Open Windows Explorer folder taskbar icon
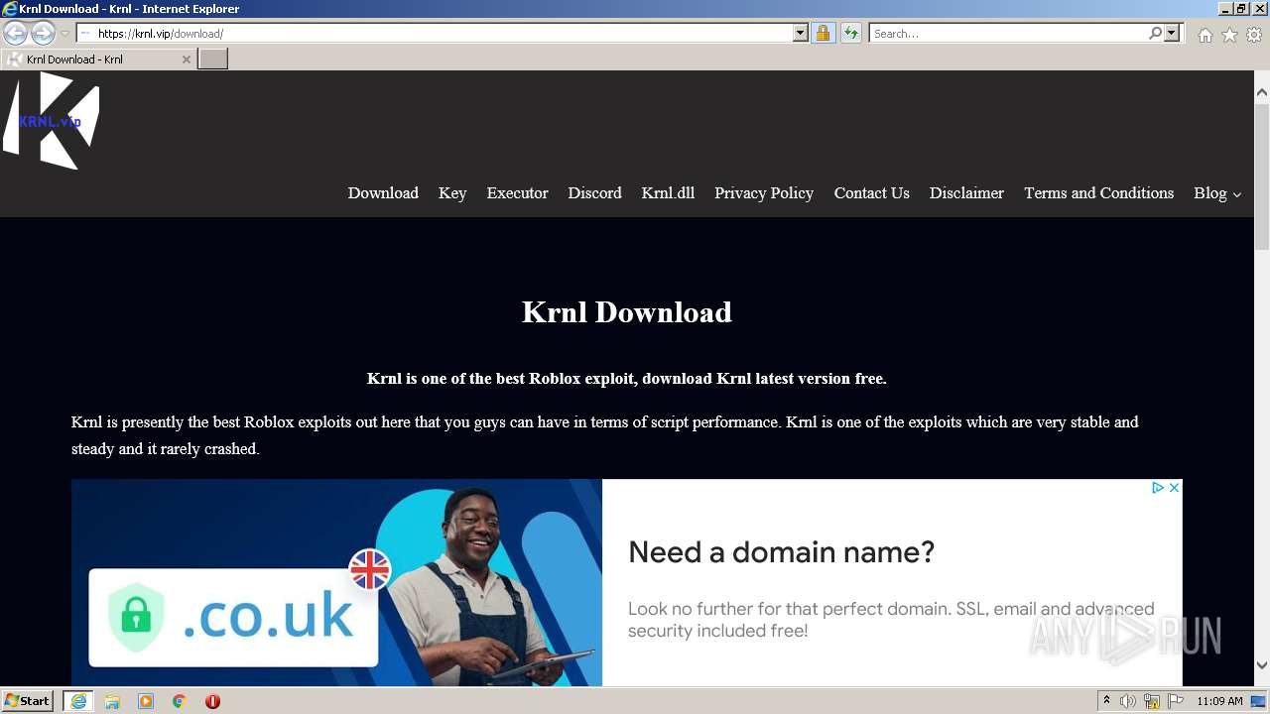1270x714 pixels. pos(112,701)
